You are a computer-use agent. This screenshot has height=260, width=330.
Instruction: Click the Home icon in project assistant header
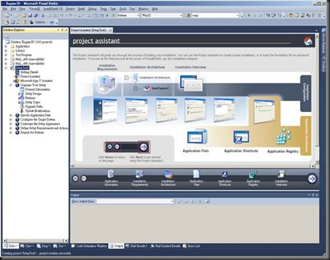pos(308,41)
